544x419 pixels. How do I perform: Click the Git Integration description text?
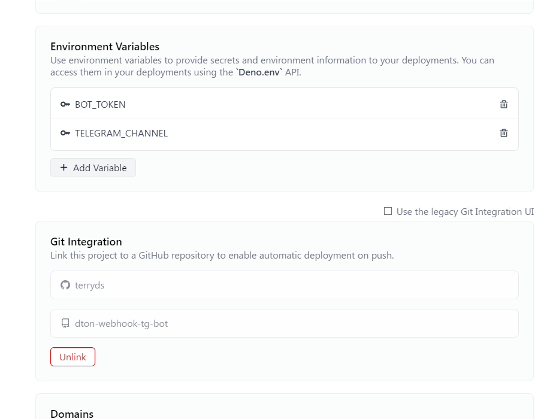(x=222, y=256)
